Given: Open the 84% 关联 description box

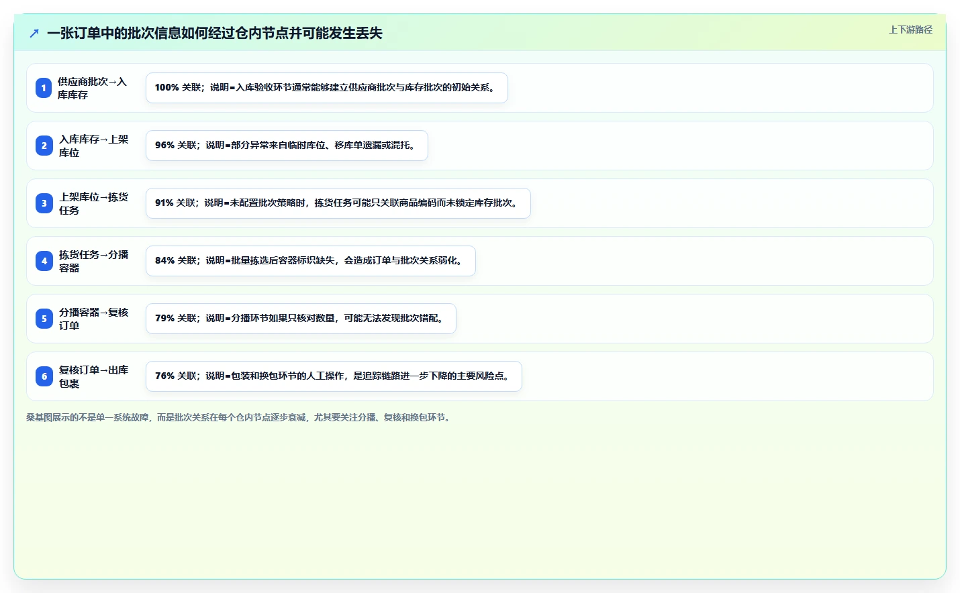Looking at the screenshot, I should (311, 261).
